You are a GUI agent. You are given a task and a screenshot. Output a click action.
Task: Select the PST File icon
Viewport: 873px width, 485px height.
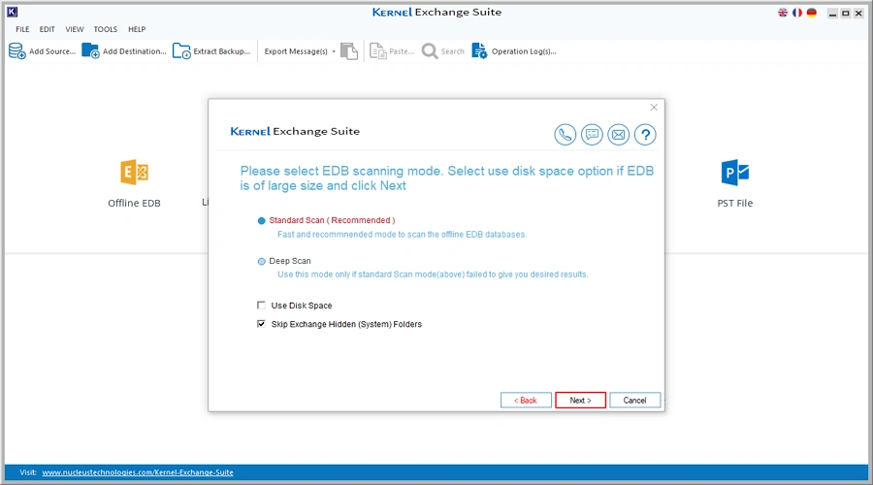(x=735, y=172)
